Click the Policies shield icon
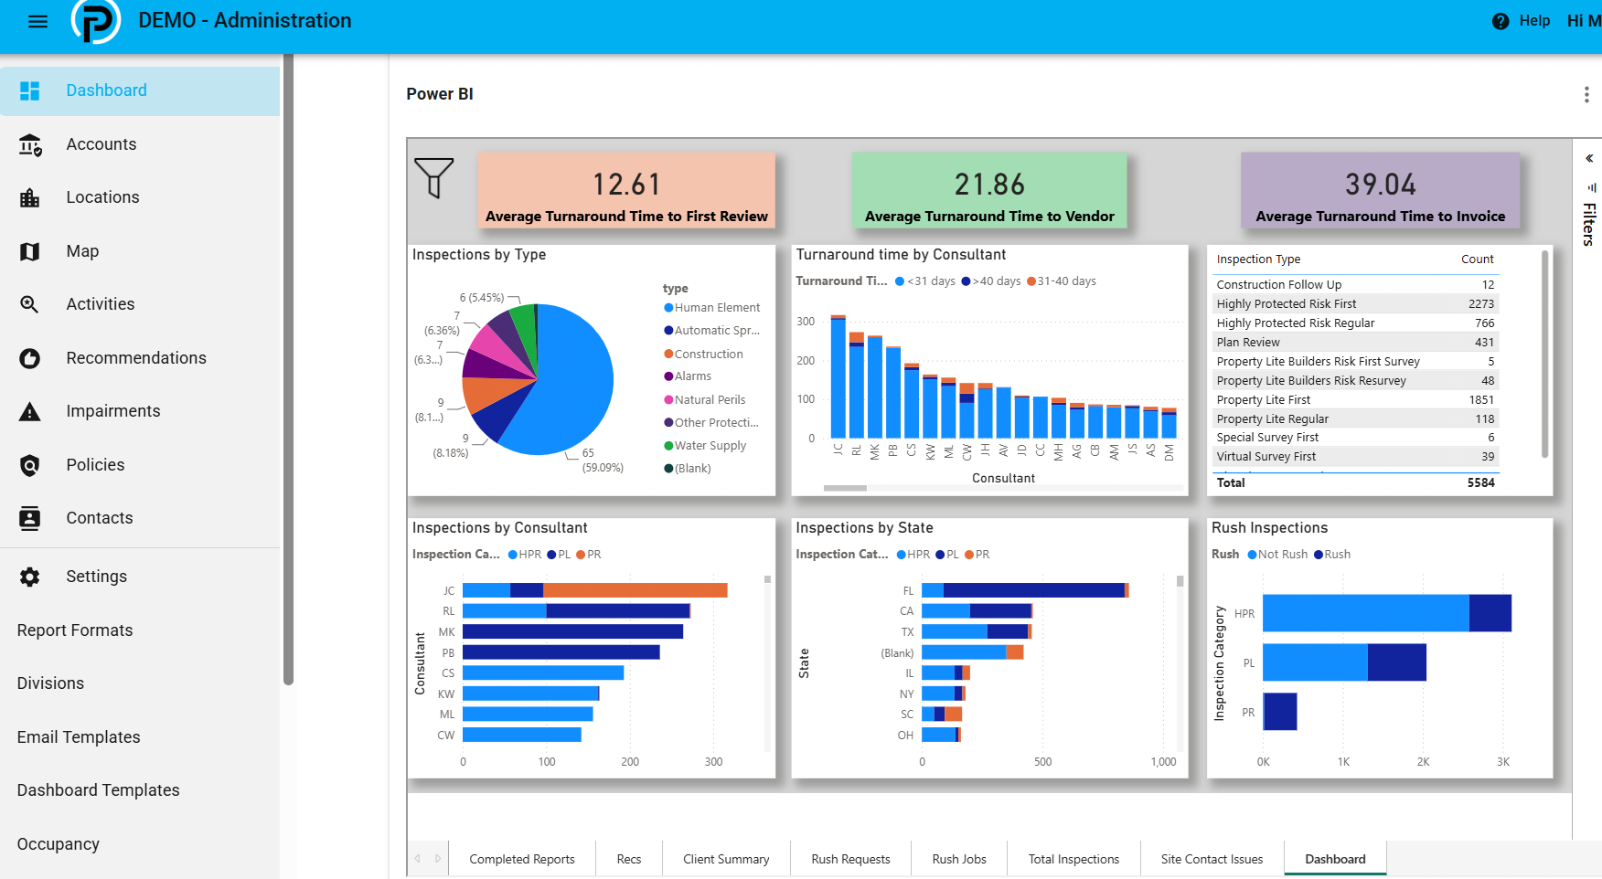Viewport: 1602px width, 879px height. 30,465
